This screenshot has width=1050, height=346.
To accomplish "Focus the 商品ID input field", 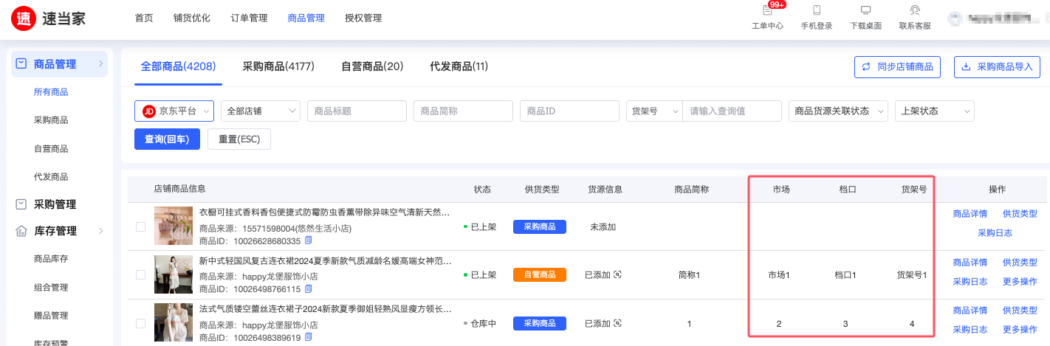I will (x=569, y=111).
